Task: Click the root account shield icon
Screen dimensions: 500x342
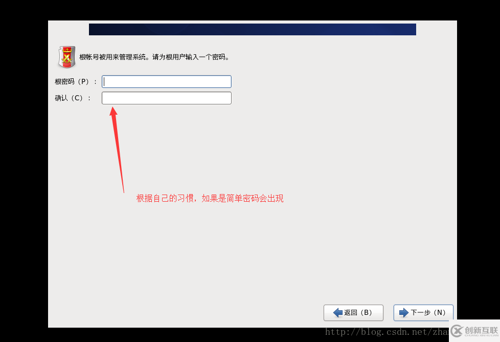Action: pos(66,57)
